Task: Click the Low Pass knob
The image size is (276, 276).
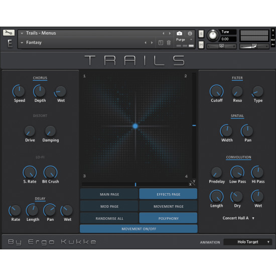Action: (x=237, y=172)
